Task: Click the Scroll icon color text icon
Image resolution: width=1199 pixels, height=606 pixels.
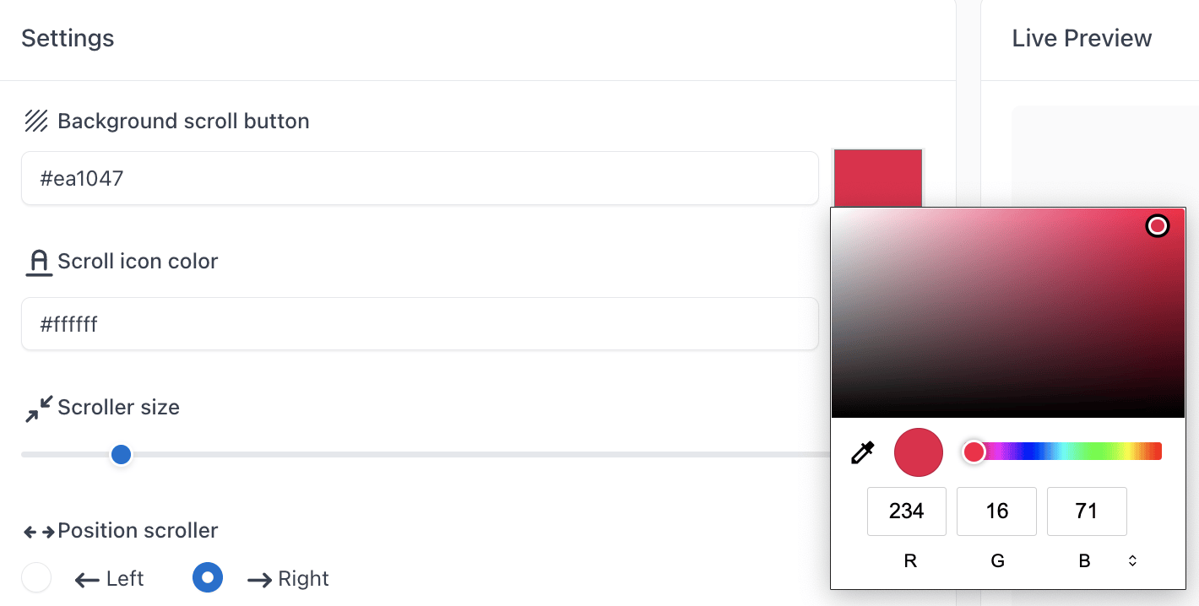Action: click(39, 262)
